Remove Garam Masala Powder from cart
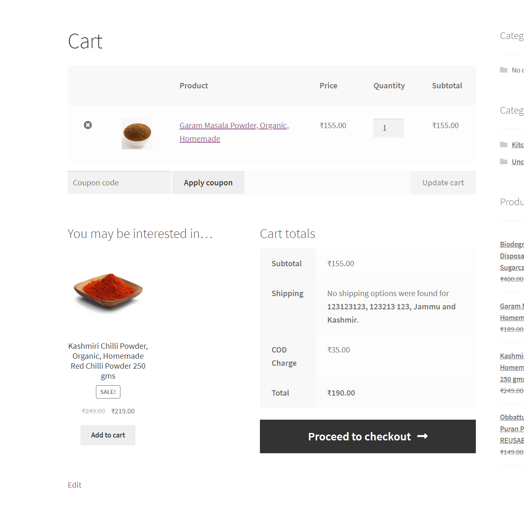The height and width of the screenshot is (508, 524). pyautogui.click(x=88, y=125)
